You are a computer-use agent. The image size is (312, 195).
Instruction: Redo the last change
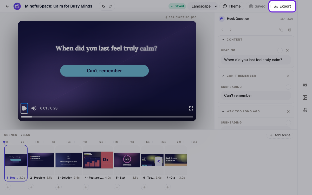(x=110, y=6)
